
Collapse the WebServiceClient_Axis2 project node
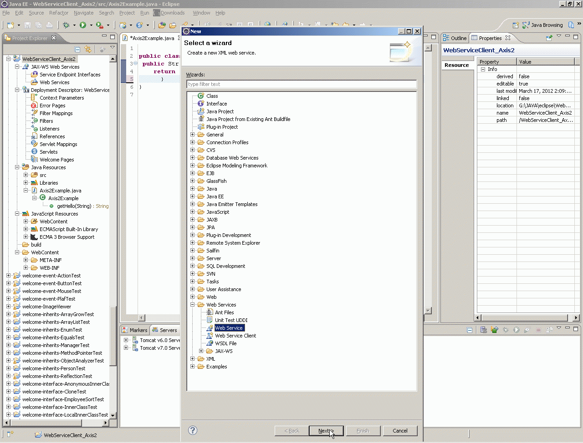pyautogui.click(x=8, y=59)
